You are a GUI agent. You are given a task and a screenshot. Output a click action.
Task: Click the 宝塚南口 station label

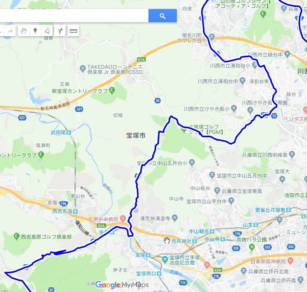point(146,274)
